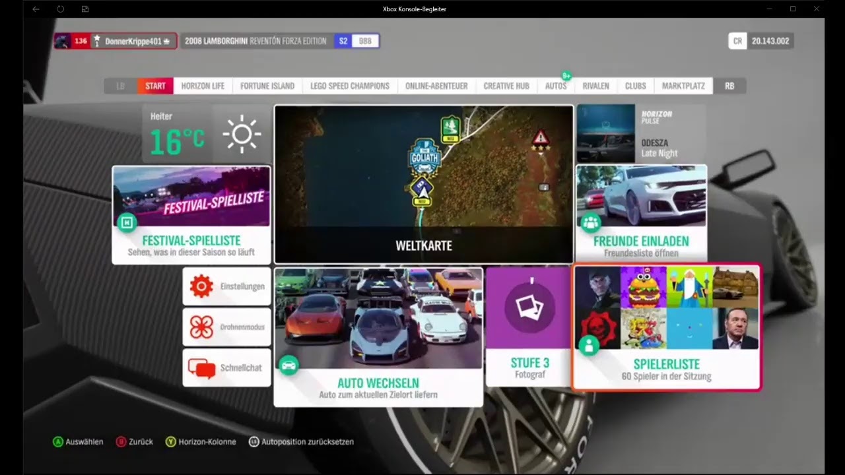Open the Fortune Island tab

pos(267,86)
